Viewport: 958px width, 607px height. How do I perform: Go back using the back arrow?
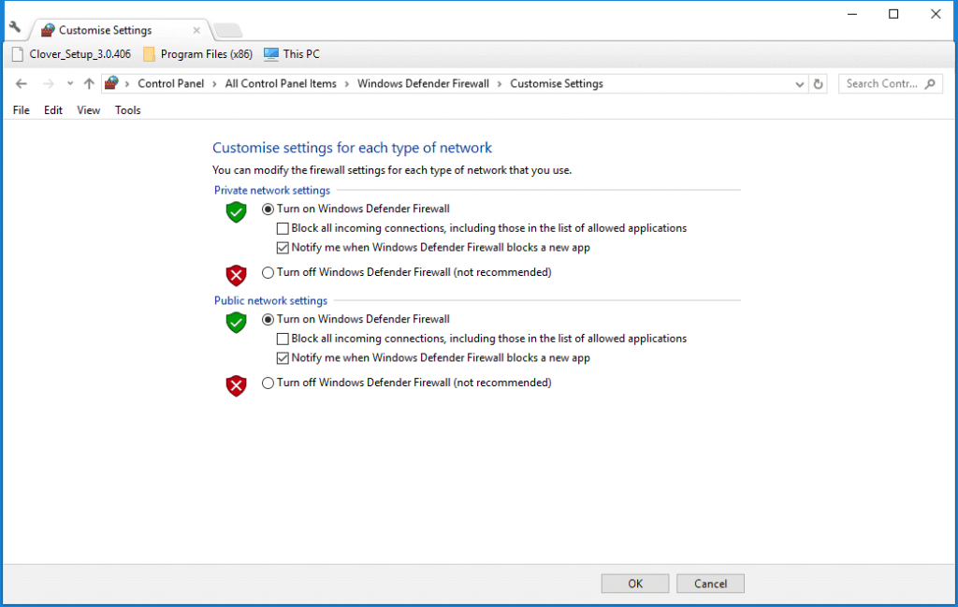[22, 84]
